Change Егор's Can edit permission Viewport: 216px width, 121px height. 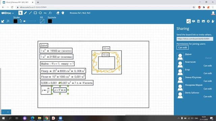click(208, 73)
